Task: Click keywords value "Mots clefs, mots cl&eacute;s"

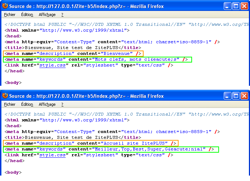Action: pos(136,59)
